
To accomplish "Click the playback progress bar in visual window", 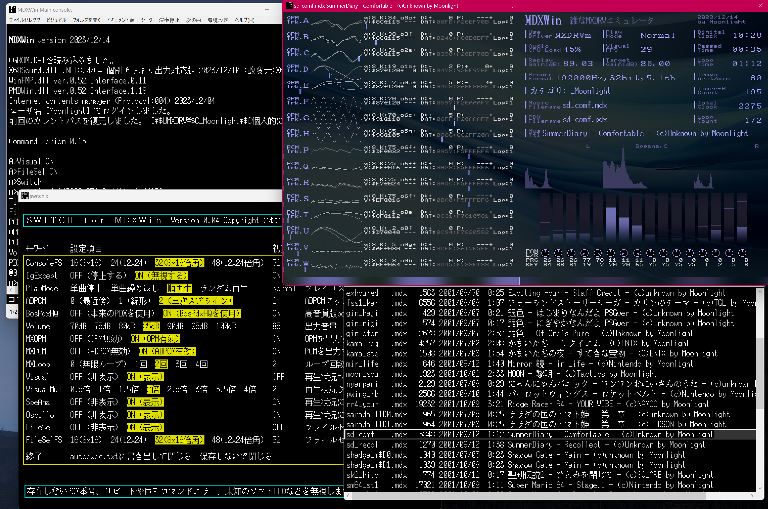I will tap(525, 281).
